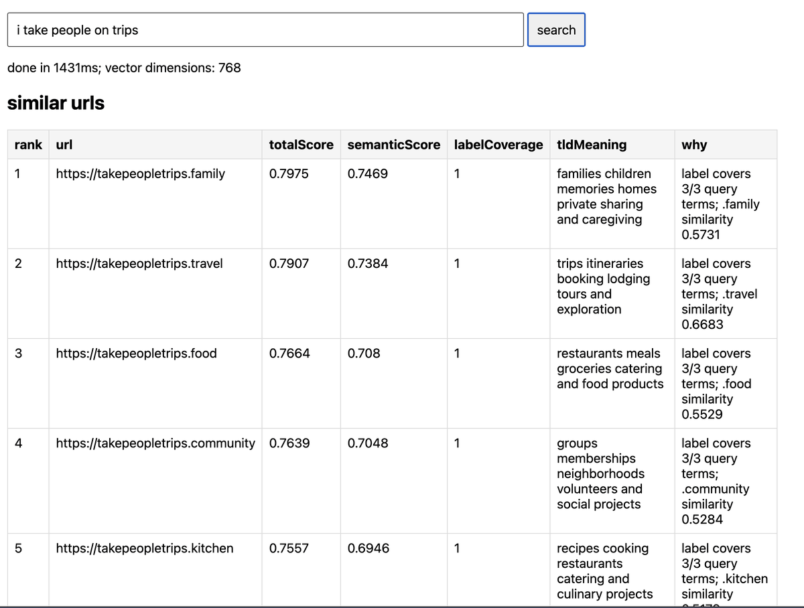
Task: Click the 'groups memberships neighborhoods' meaning cell
Action: coord(613,481)
